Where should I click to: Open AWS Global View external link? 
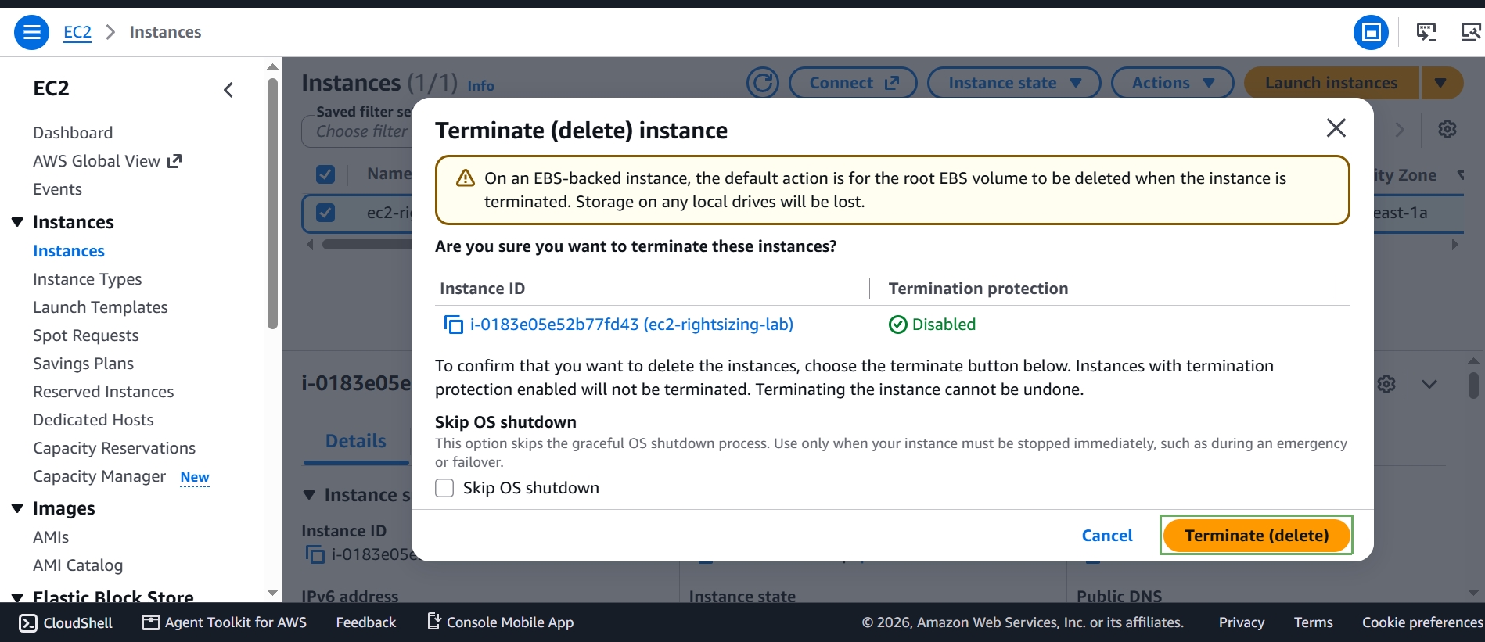(107, 161)
